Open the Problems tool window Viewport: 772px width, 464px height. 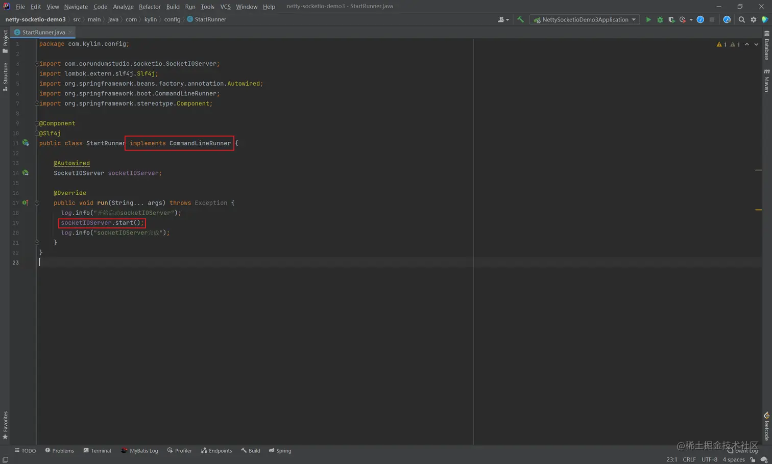[x=59, y=451]
